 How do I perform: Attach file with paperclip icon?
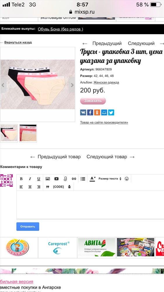65,179
